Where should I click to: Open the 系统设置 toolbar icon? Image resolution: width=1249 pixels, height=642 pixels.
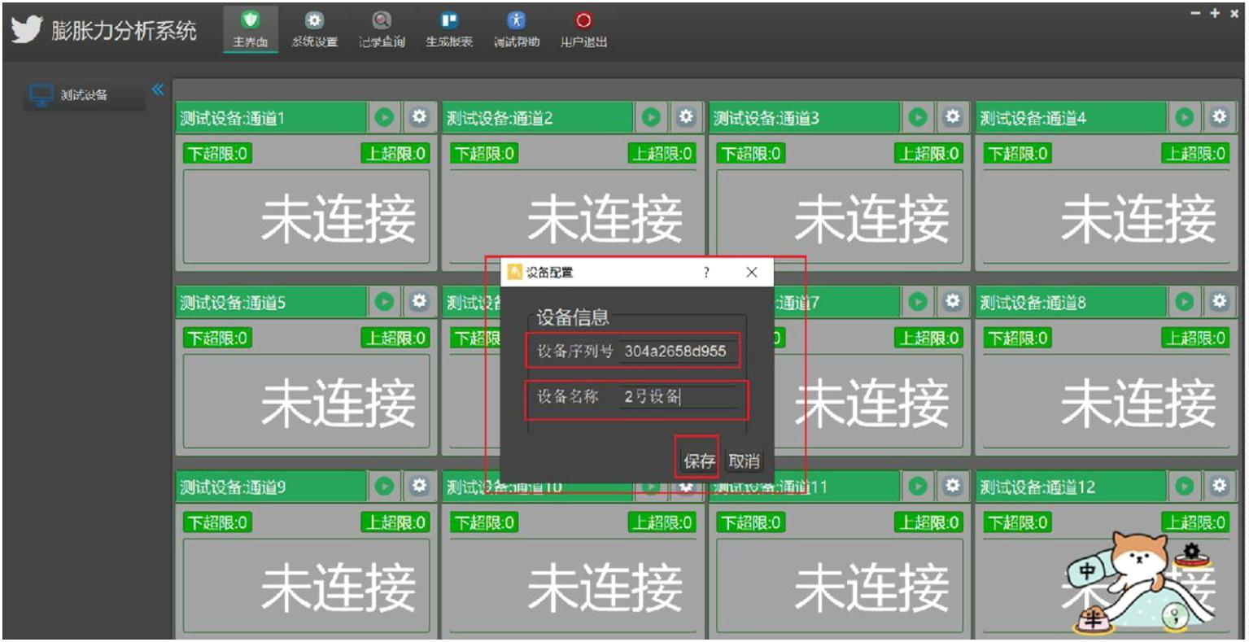pos(314,22)
